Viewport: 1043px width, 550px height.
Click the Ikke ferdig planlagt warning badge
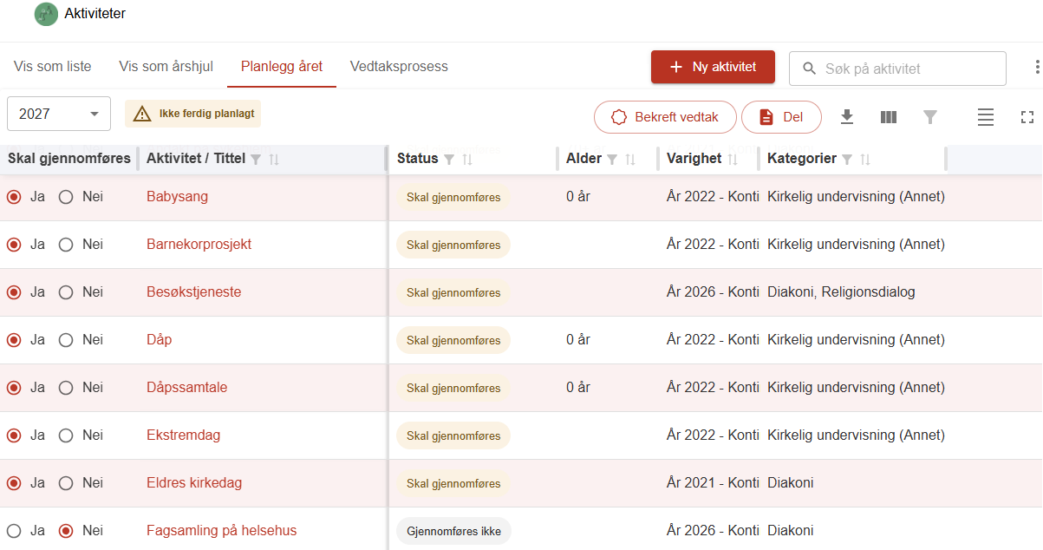coord(192,114)
